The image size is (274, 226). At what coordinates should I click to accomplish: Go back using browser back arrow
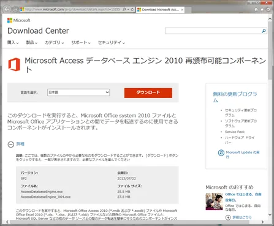point(7,9)
